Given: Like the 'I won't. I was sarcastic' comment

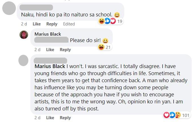Looking at the screenshot, I should (x=50, y=118).
